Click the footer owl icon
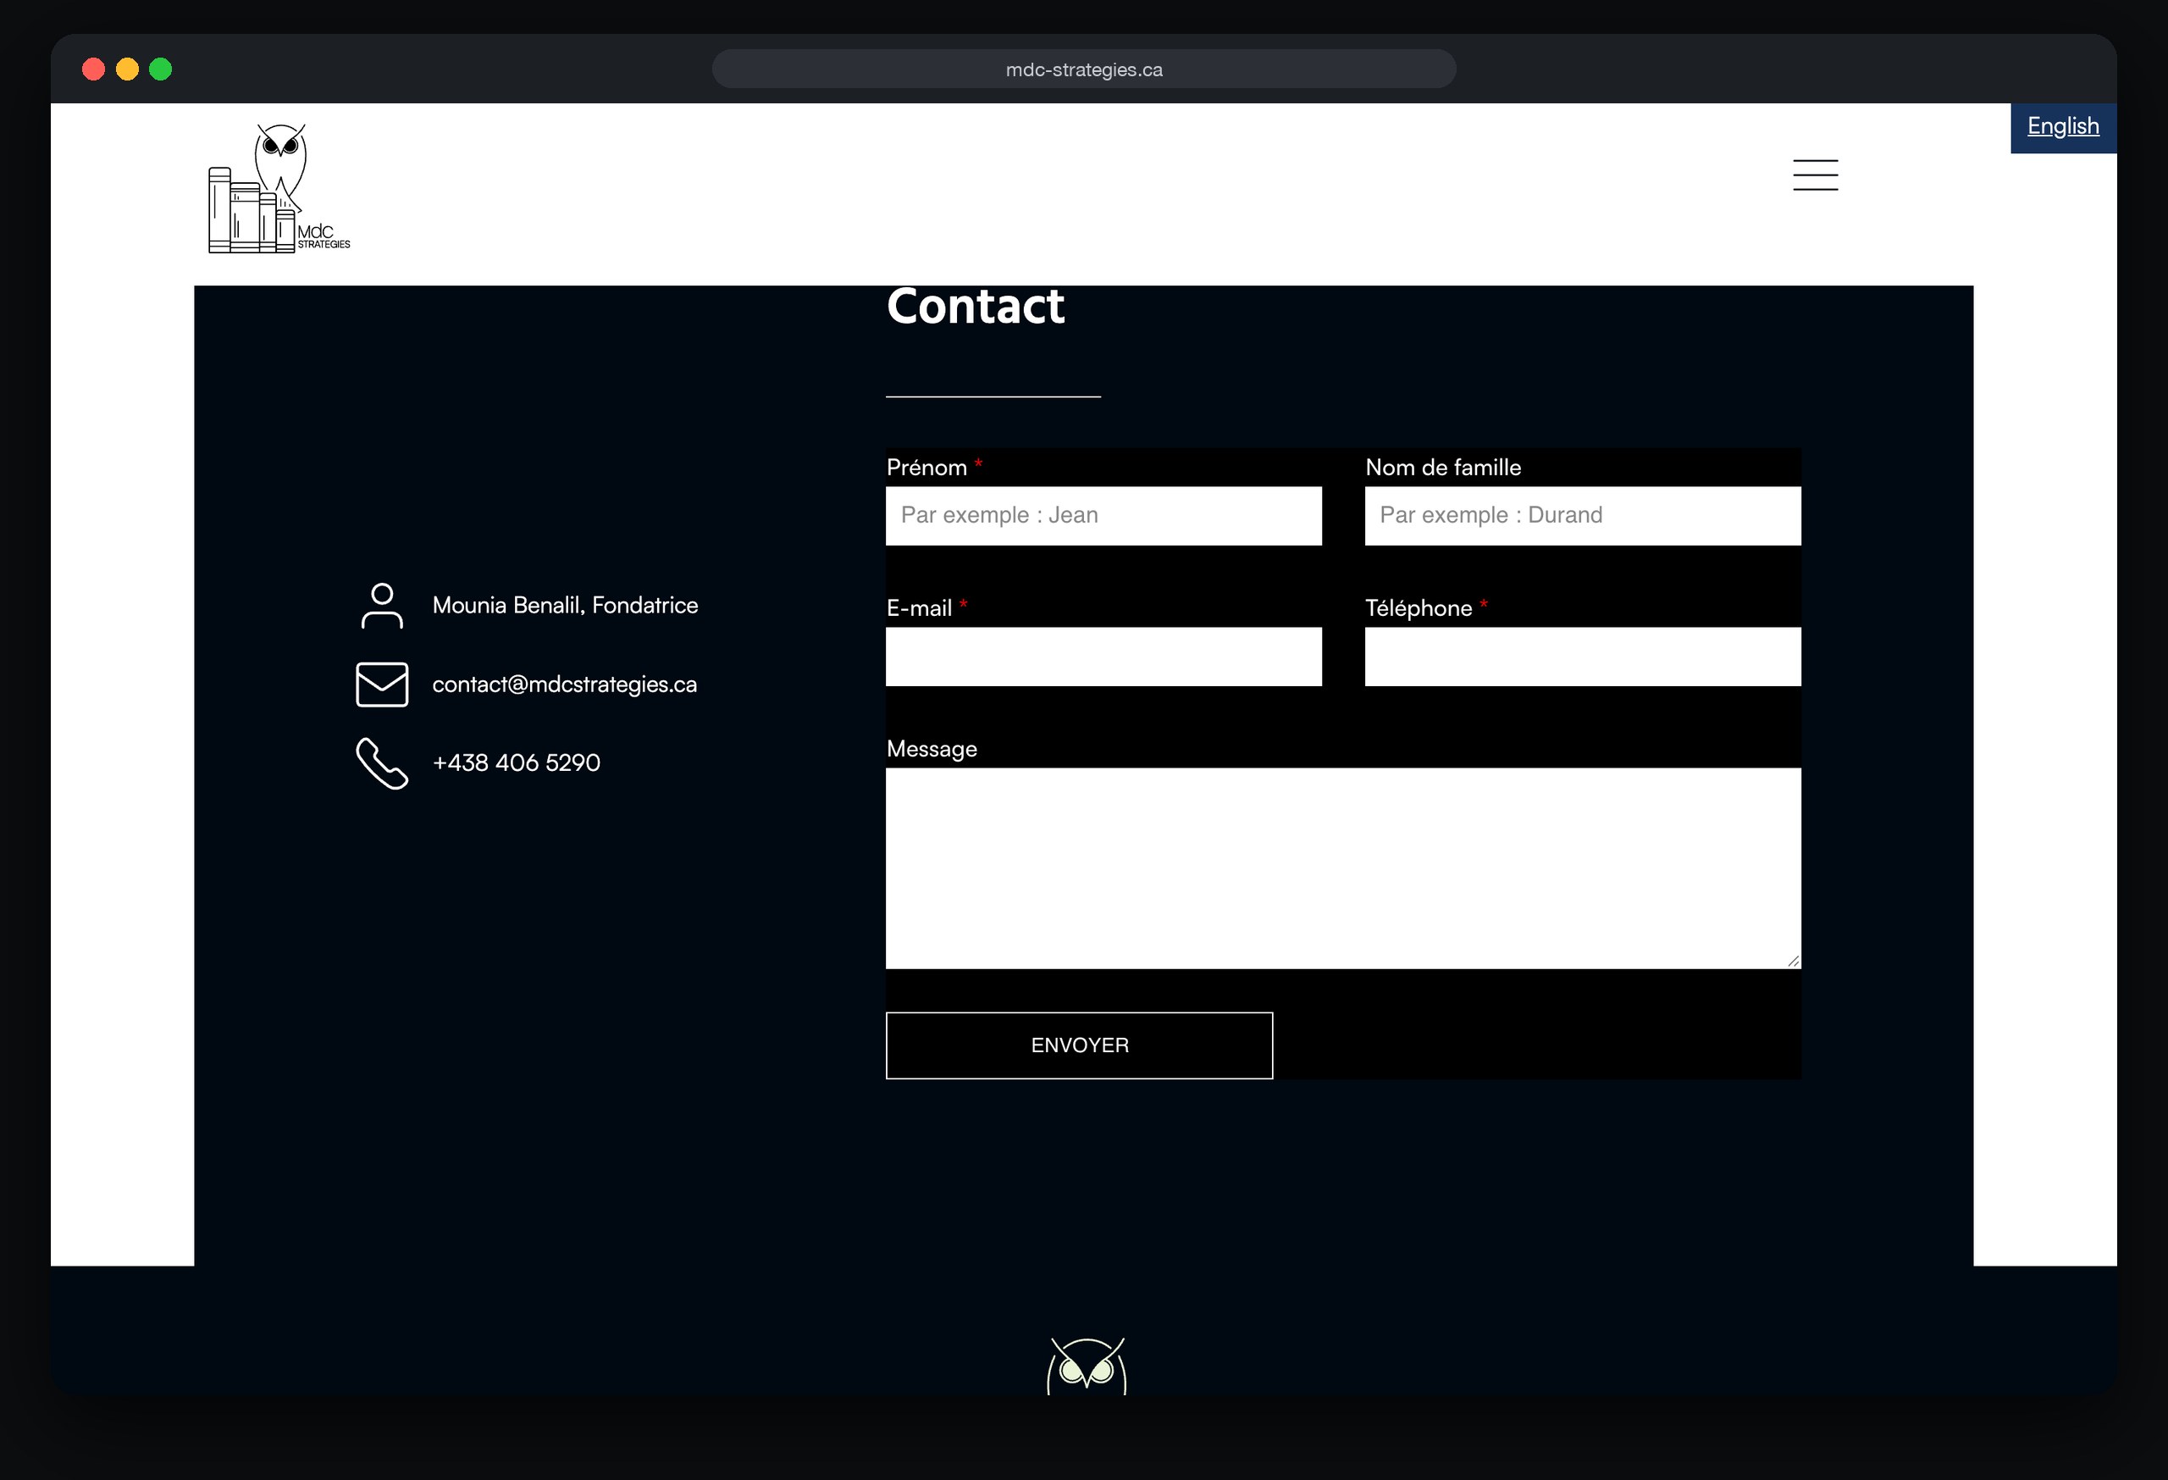 coord(1087,1366)
